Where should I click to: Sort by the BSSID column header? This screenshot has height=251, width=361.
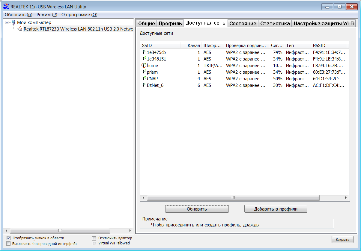coord(329,46)
